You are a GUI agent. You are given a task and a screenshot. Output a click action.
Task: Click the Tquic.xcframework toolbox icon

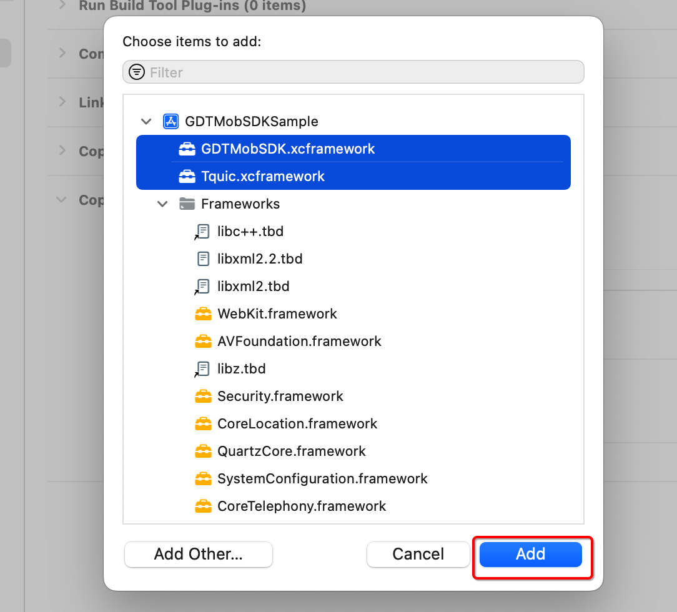point(187,176)
